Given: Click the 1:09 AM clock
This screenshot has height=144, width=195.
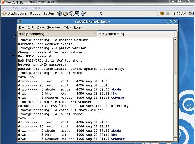Looking at the screenshot, I should [x=180, y=14].
